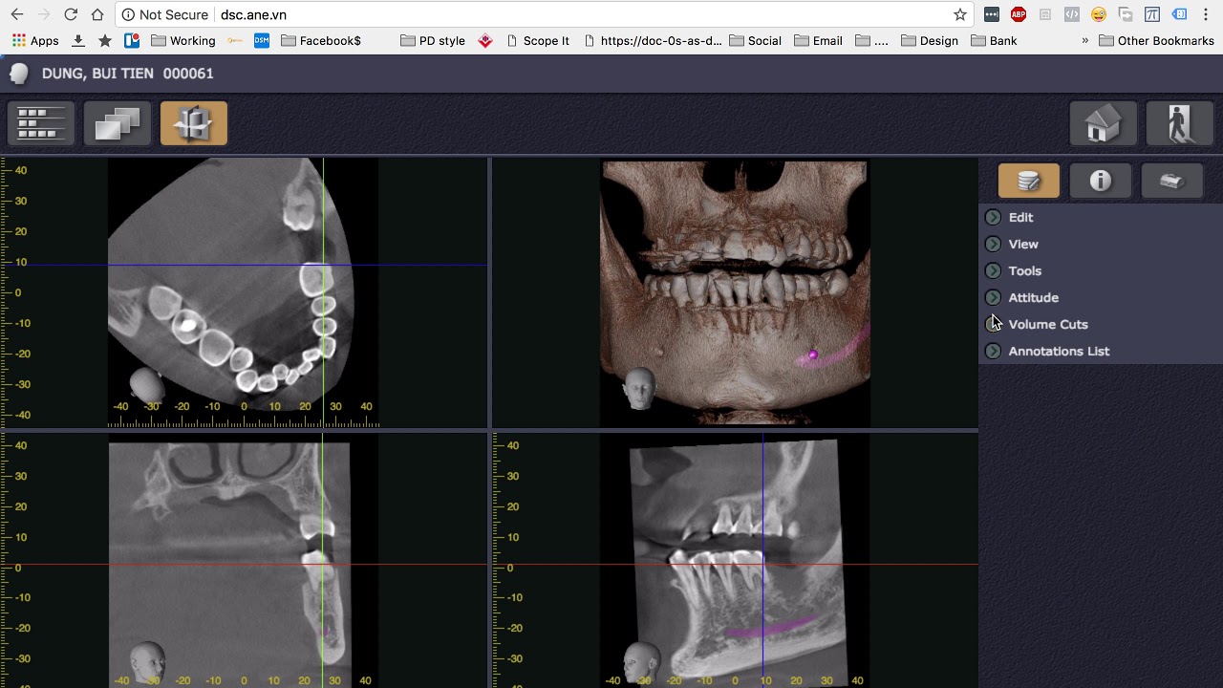Click the DSM bookmark icon
Viewport: 1223px width, 688px height.
(x=262, y=41)
